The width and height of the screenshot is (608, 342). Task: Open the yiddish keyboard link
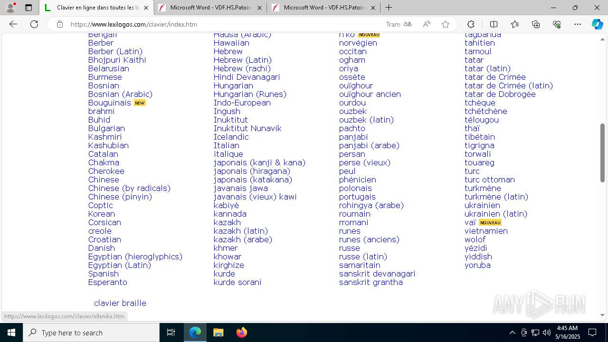pyautogui.click(x=478, y=256)
